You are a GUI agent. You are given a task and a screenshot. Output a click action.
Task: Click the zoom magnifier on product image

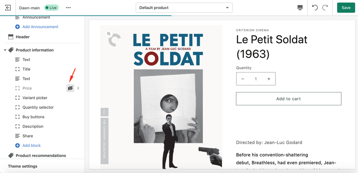pyautogui.click(x=109, y=34)
